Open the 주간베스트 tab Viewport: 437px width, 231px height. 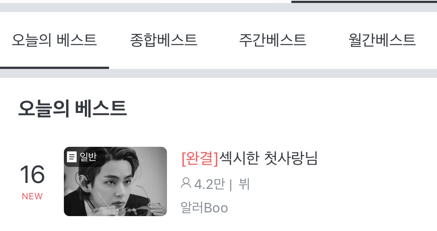(x=273, y=40)
